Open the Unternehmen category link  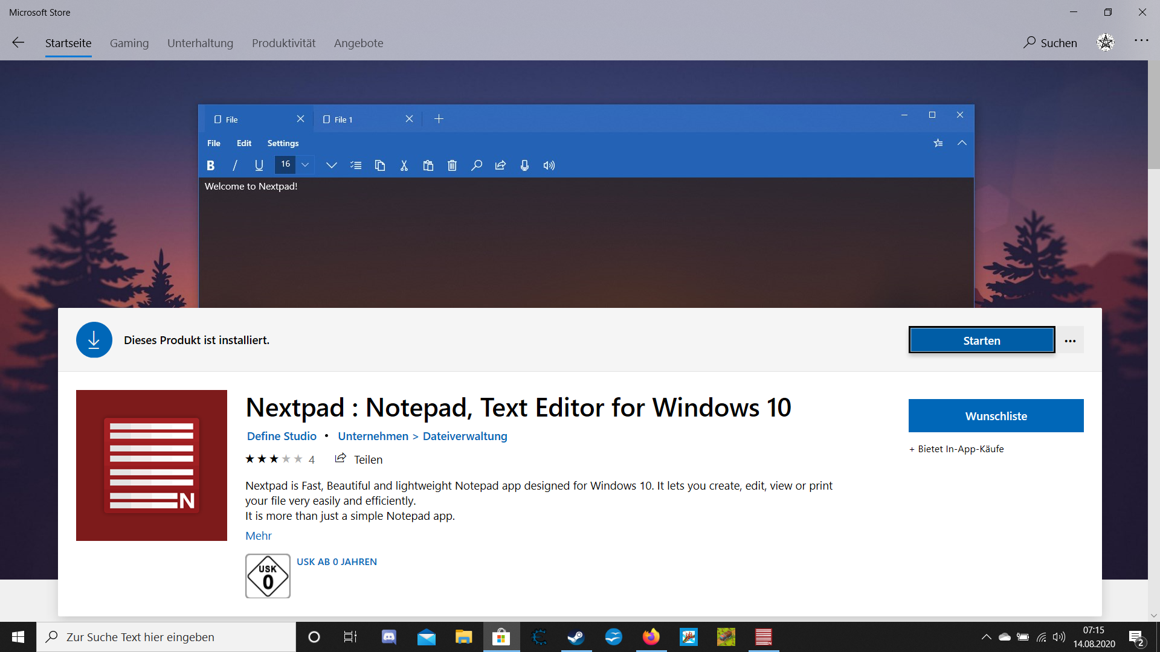click(373, 436)
